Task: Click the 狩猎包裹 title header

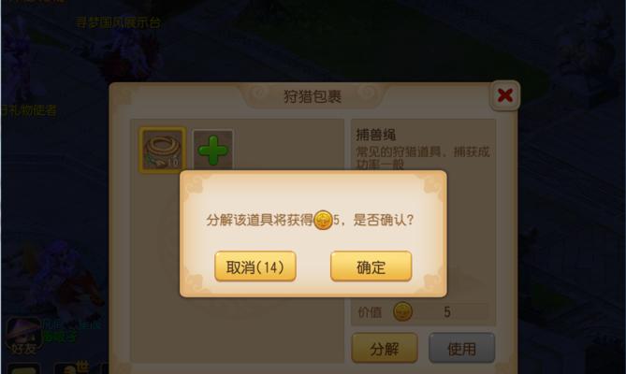Action: pos(313,96)
